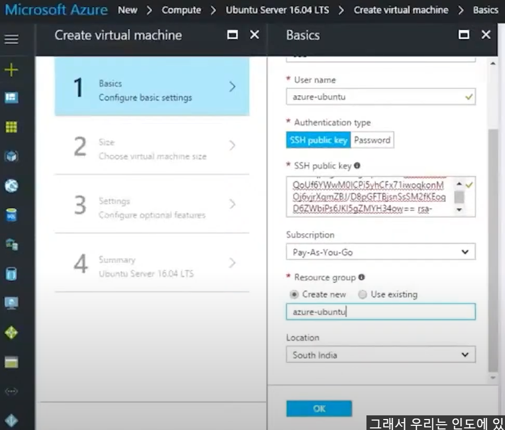Open Virtual machines (classic) icon
Screen dimensions: 505x430
[12, 244]
